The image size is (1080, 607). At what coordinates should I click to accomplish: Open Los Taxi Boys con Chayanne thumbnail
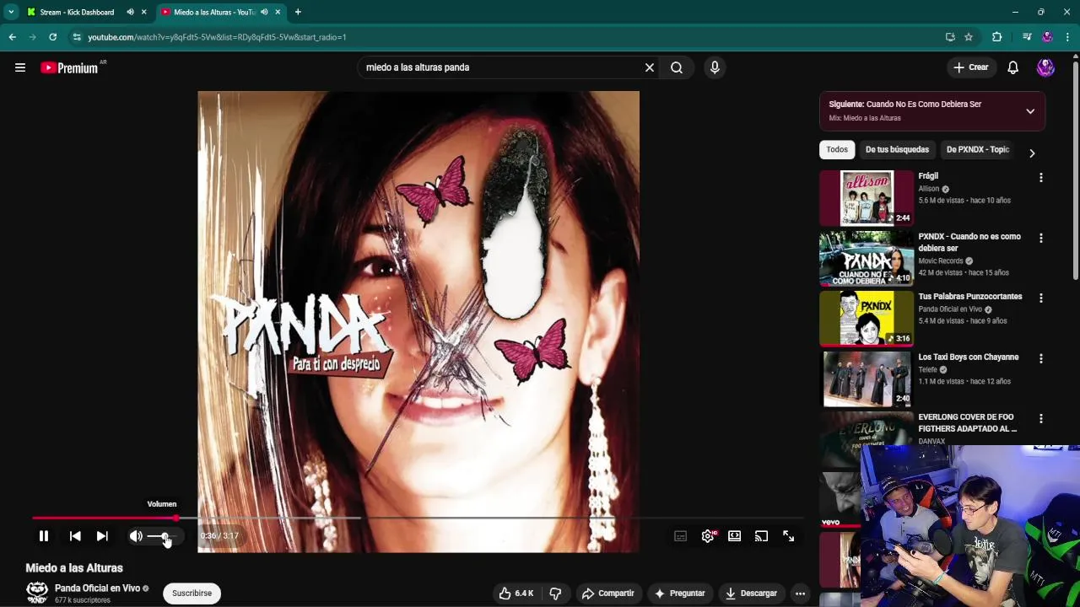[x=867, y=379]
